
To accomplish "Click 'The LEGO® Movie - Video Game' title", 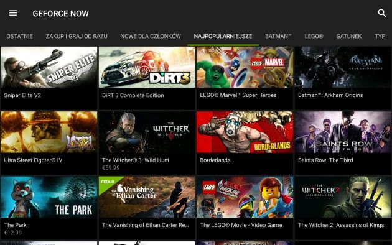I will click(x=241, y=225).
